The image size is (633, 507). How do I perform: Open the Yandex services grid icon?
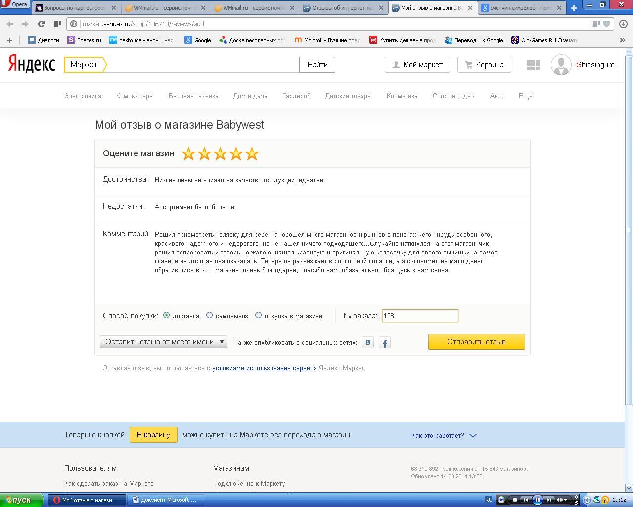533,65
